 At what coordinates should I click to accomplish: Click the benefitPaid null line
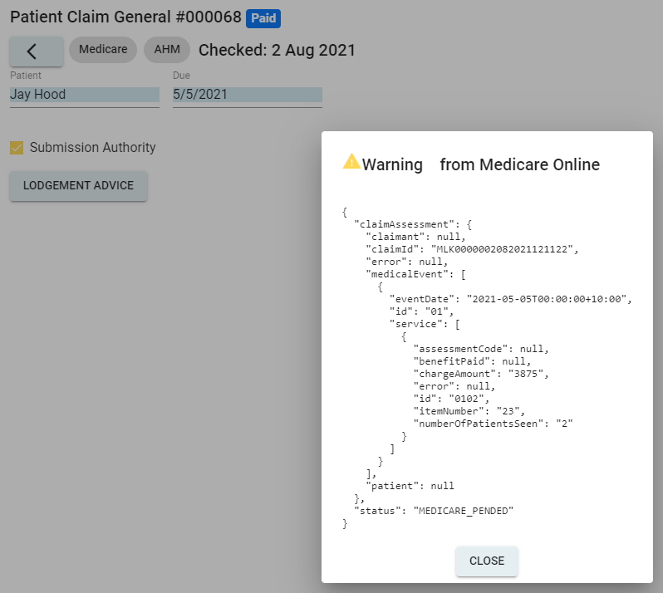tap(472, 361)
